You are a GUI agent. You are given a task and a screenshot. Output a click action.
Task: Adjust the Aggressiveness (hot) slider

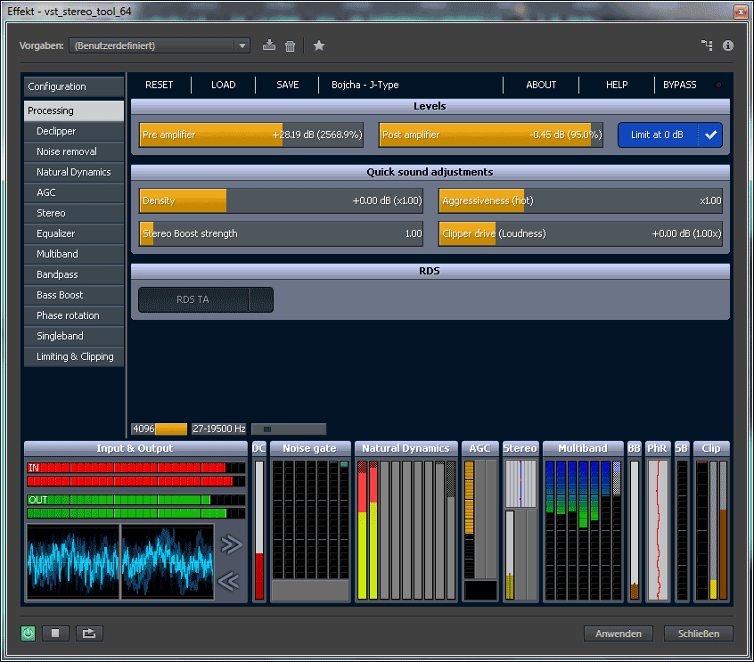(580, 200)
